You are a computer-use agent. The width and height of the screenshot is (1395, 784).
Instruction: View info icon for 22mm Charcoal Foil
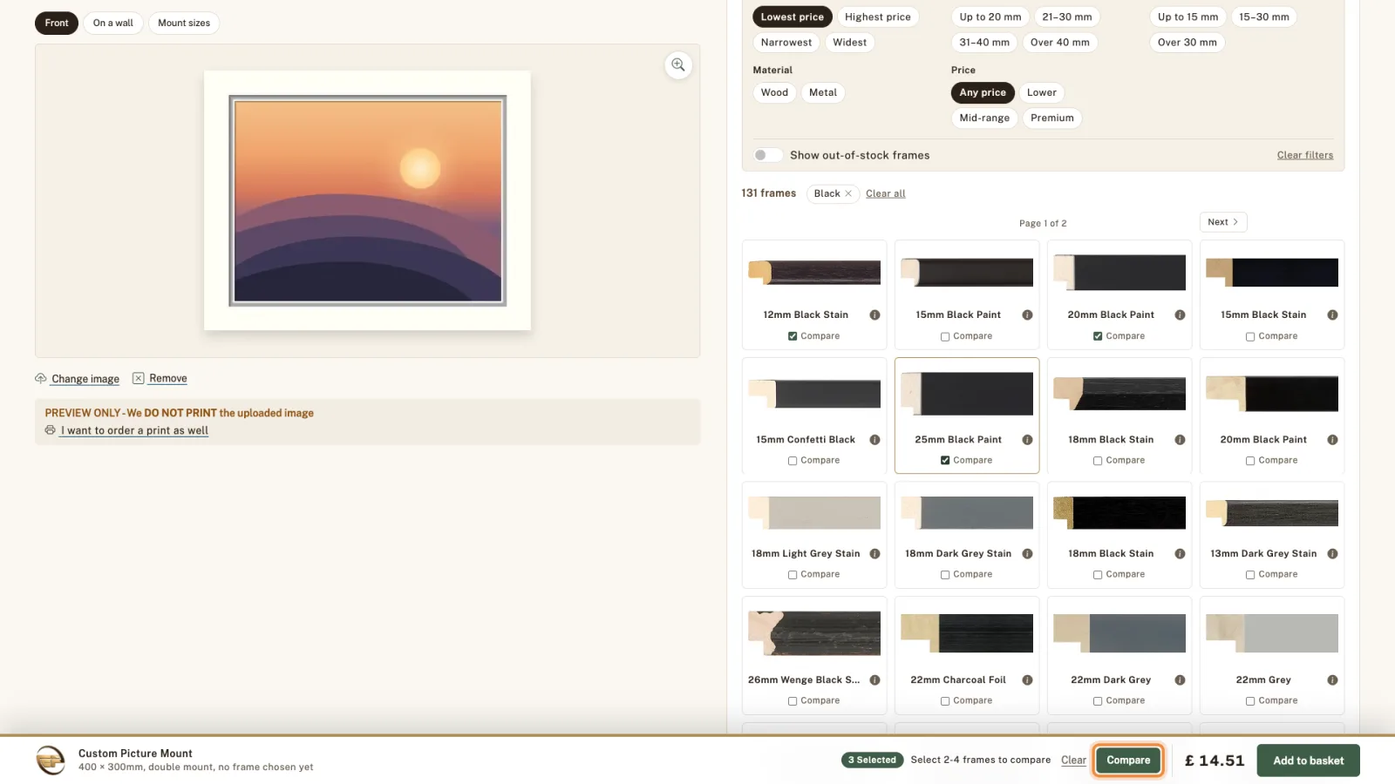tap(1027, 680)
